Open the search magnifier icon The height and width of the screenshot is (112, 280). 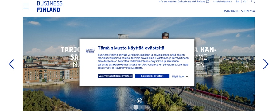coord(253,2)
